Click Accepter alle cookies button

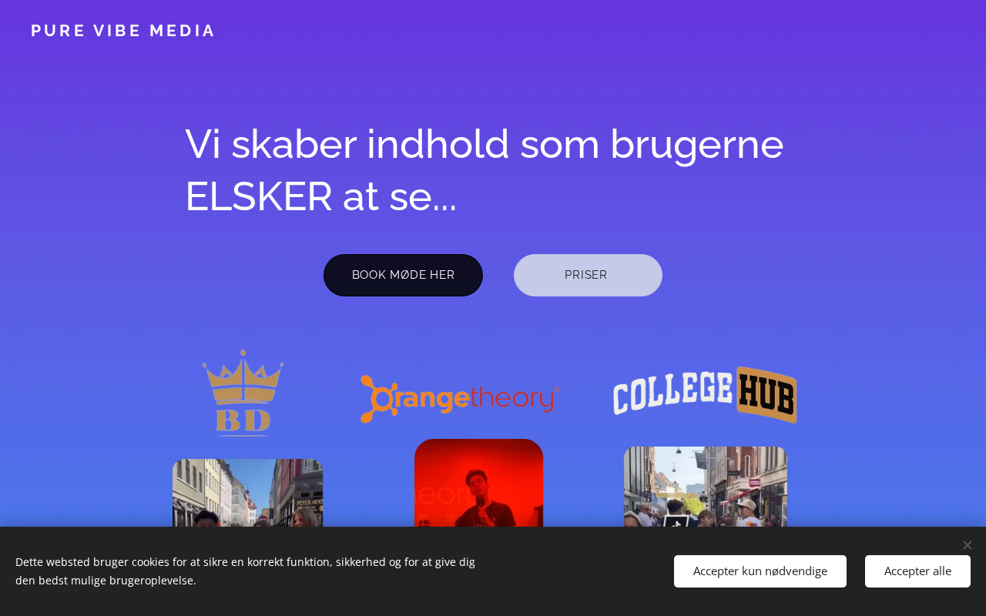coord(917,571)
